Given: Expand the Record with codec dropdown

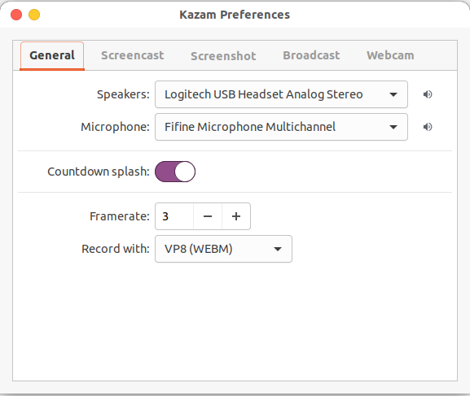Looking at the screenshot, I should click(x=223, y=249).
